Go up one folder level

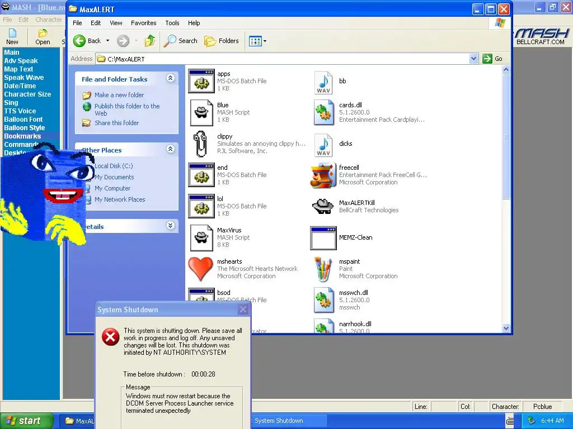(x=149, y=41)
